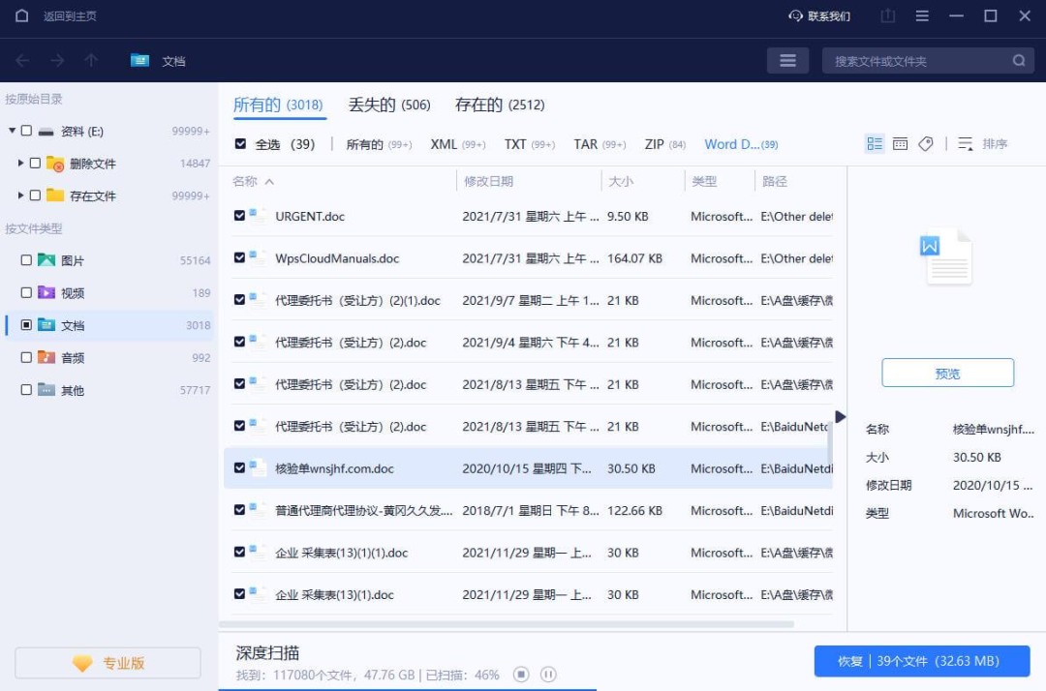Stop the deep scan
The width and height of the screenshot is (1046, 691).
[521, 674]
